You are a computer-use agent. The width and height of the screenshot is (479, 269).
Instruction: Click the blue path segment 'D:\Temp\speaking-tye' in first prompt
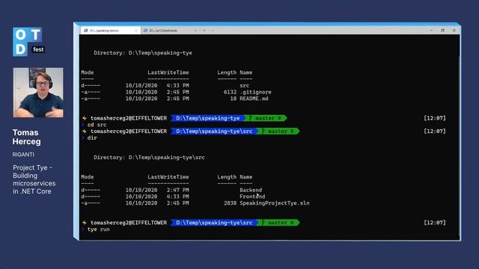(x=208, y=118)
